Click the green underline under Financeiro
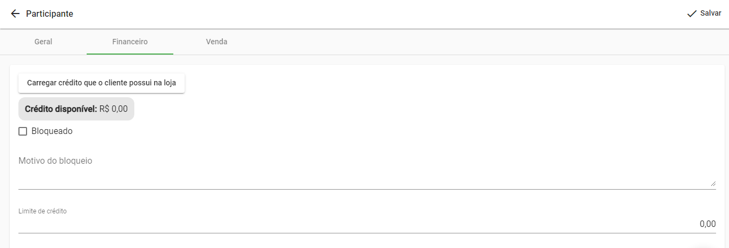This screenshot has width=729, height=248. pyautogui.click(x=130, y=54)
